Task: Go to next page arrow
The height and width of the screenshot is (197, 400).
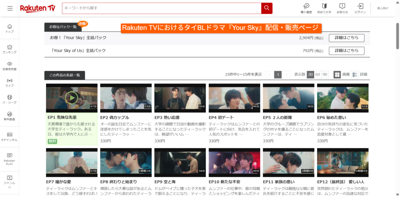Action: pos(286,75)
